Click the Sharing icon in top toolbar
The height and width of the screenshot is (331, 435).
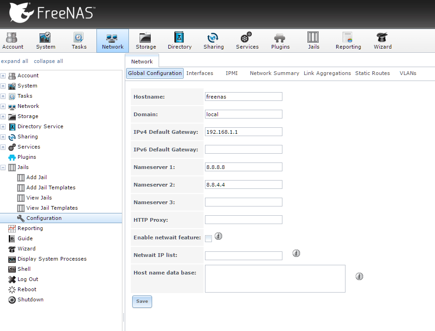coord(213,41)
